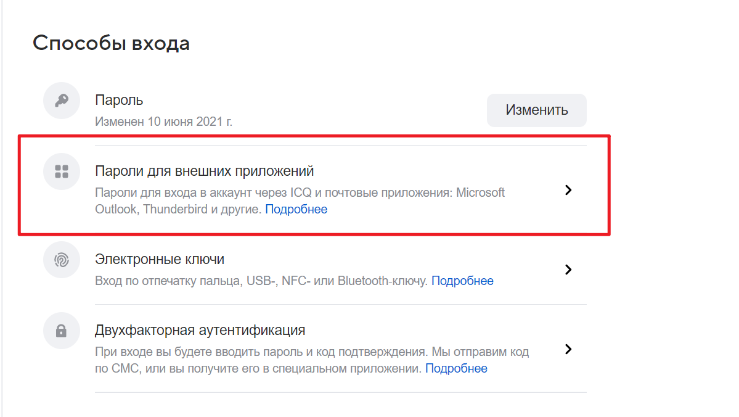The image size is (739, 417).
Task: Click description starting with При входе вы будете
Action: (312, 360)
